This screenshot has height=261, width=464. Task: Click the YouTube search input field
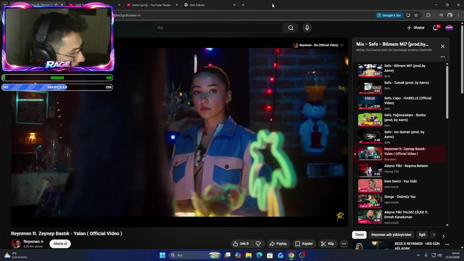218,28
